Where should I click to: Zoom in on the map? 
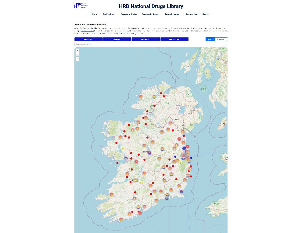77,50
